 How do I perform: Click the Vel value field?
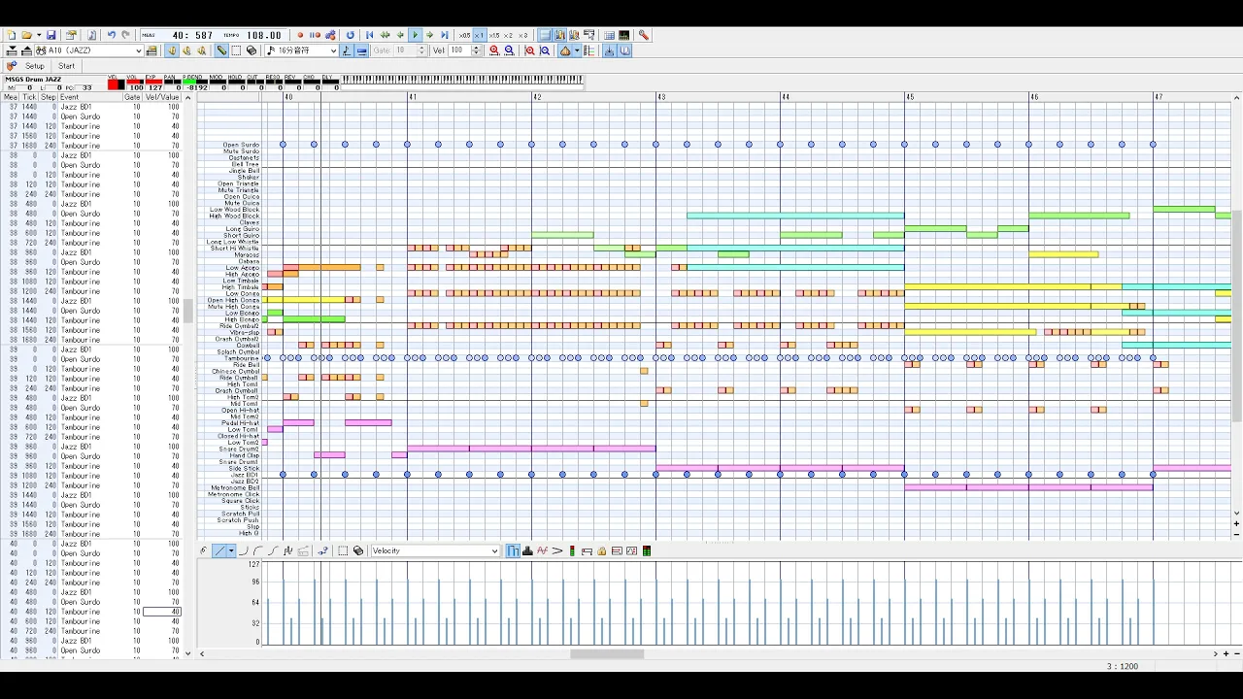pyautogui.click(x=458, y=50)
